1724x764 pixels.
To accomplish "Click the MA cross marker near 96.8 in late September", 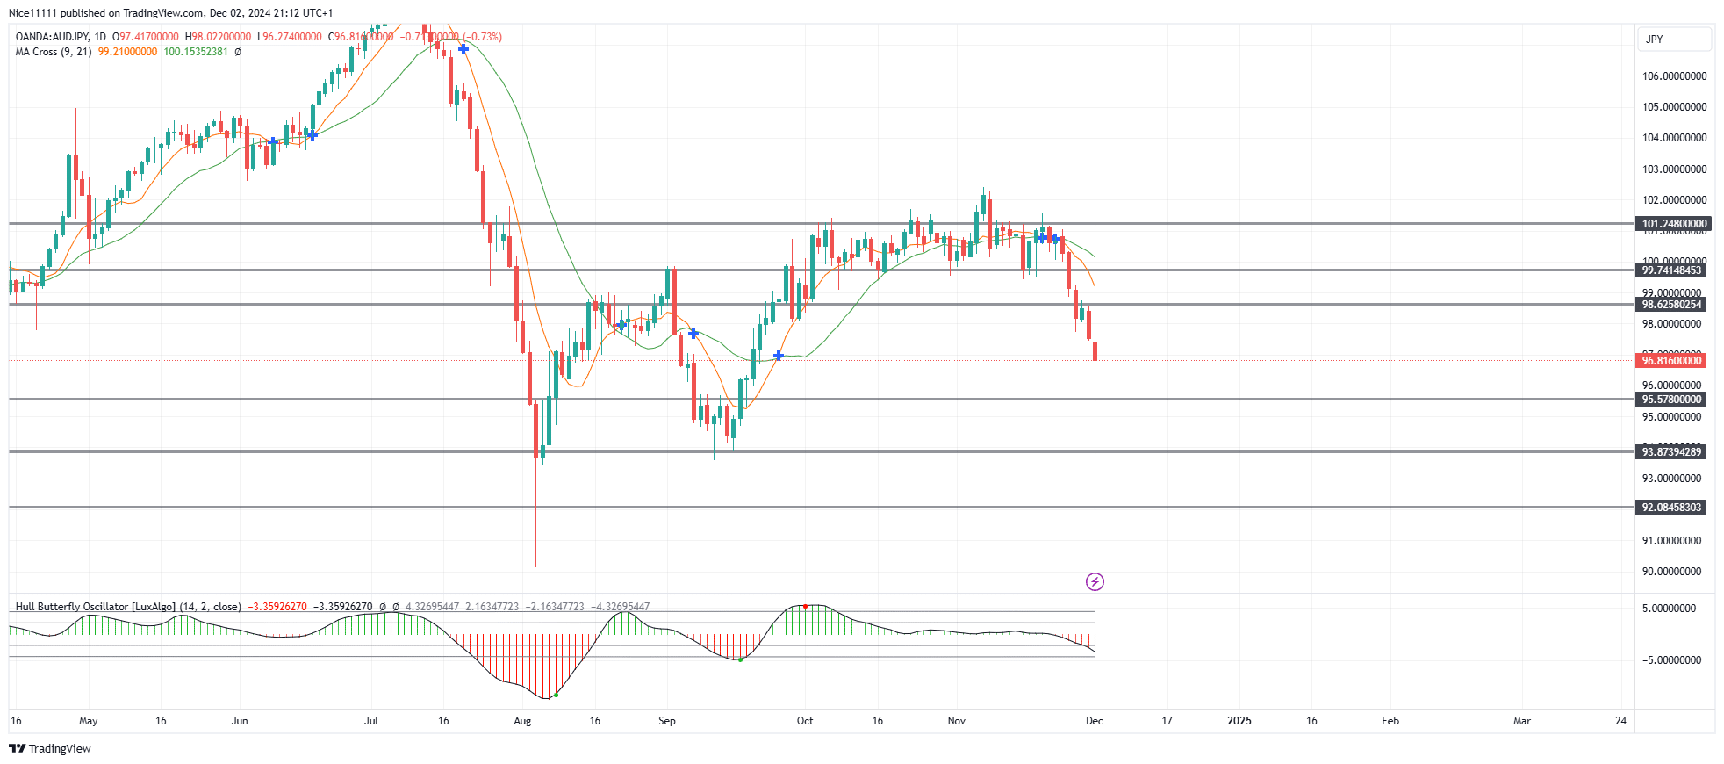I will pyautogui.click(x=779, y=356).
